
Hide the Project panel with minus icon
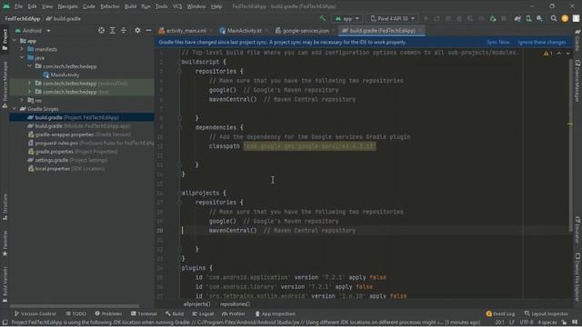(x=148, y=30)
